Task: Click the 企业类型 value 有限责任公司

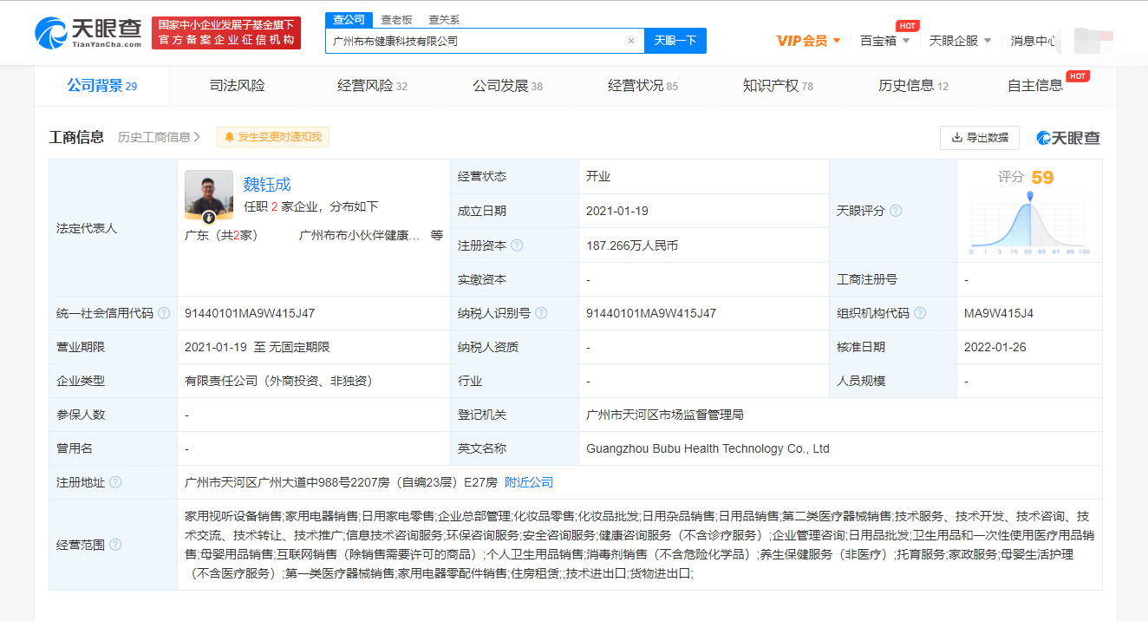Action: point(278,381)
